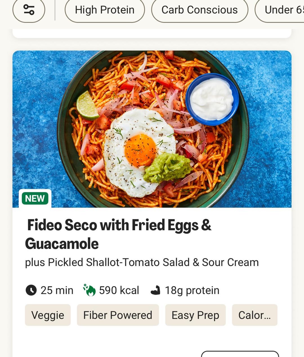
Task: Tap the Easy Prep tag
Action: pos(195,315)
